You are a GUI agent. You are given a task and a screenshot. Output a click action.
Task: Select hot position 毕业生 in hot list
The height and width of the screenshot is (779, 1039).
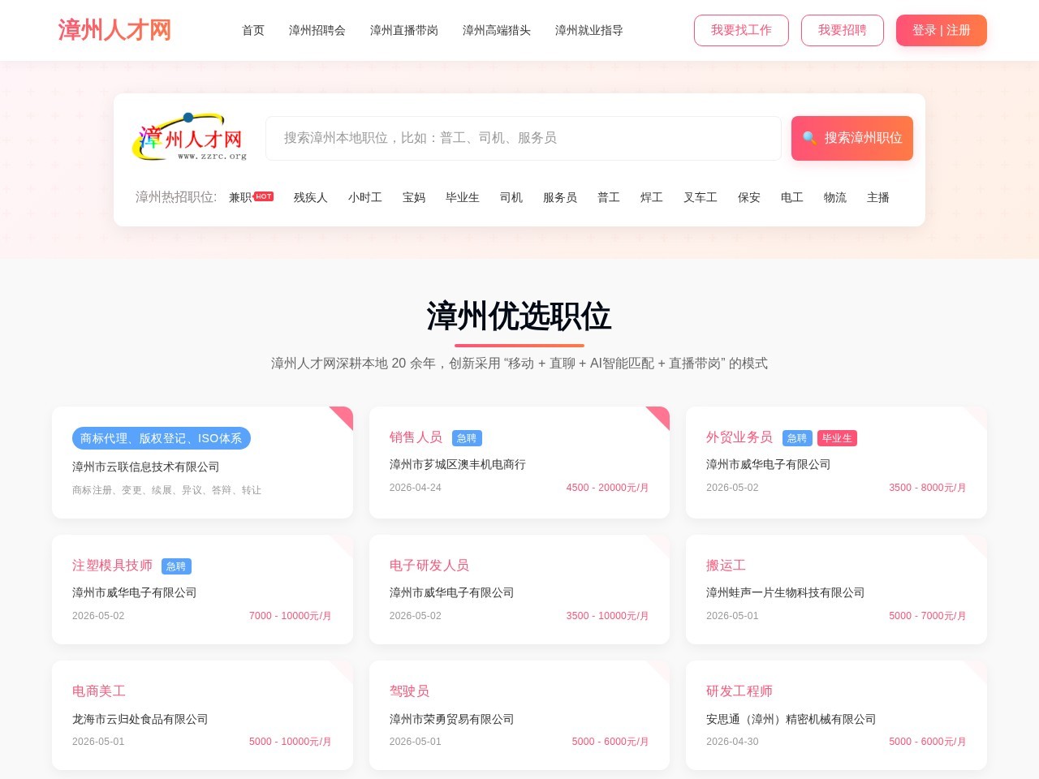(x=463, y=197)
